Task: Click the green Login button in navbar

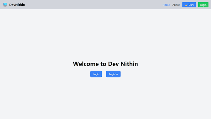Action: pyautogui.click(x=203, y=5)
